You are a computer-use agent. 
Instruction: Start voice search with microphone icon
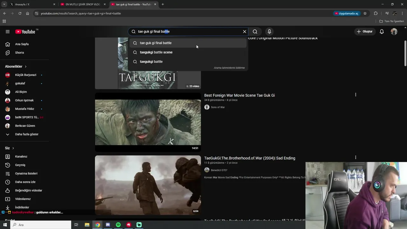pyautogui.click(x=269, y=31)
